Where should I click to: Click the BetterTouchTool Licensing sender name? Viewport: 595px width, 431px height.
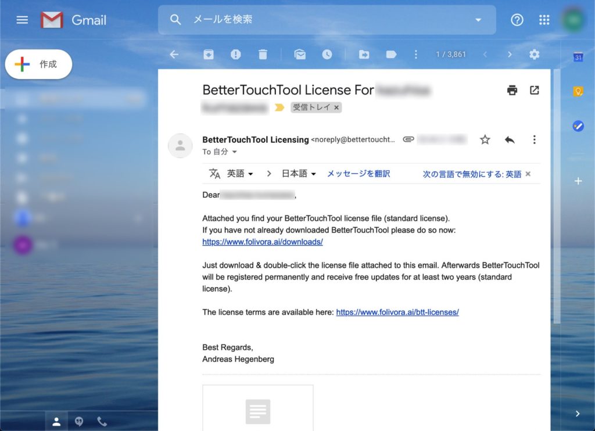256,139
